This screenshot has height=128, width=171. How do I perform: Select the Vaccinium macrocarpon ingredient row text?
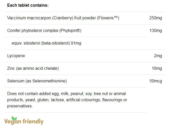[x=63, y=18]
